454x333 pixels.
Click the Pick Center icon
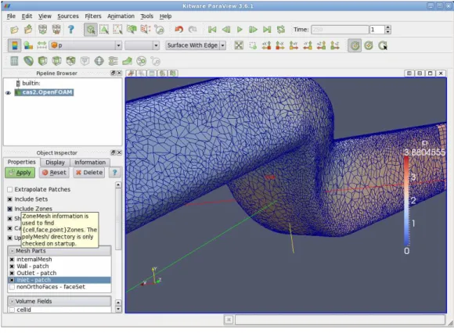383,45
